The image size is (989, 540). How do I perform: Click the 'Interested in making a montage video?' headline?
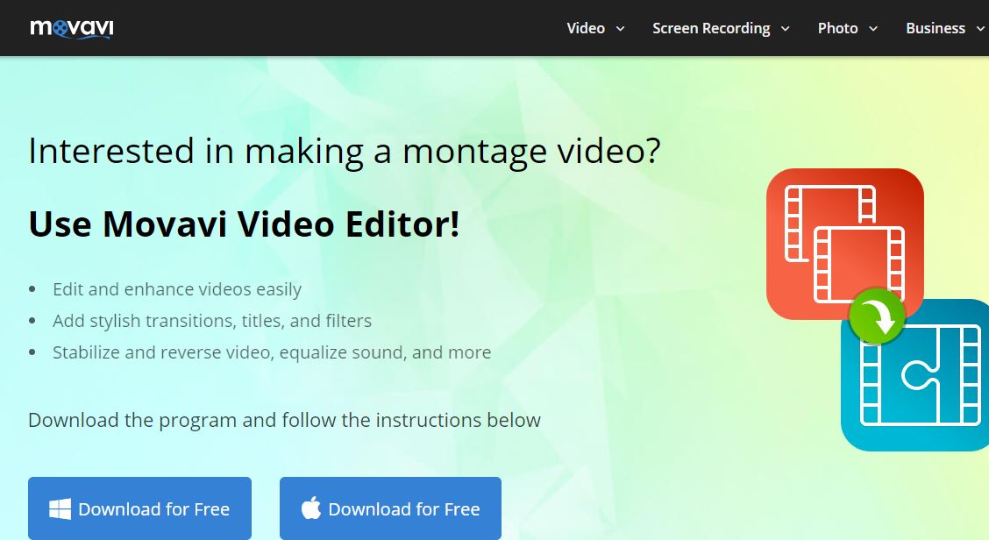[344, 151]
